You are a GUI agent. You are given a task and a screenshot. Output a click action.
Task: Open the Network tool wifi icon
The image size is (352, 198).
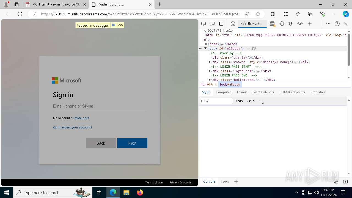[290, 24]
